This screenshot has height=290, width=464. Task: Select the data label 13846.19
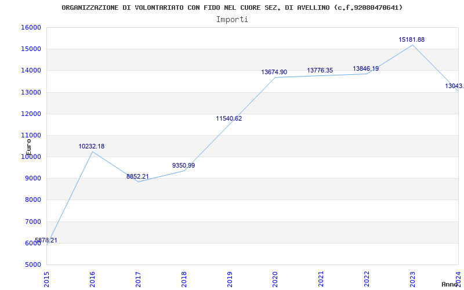pyautogui.click(x=366, y=68)
